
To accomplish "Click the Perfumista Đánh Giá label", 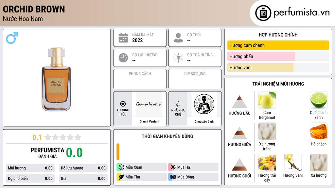I will 47,153.
